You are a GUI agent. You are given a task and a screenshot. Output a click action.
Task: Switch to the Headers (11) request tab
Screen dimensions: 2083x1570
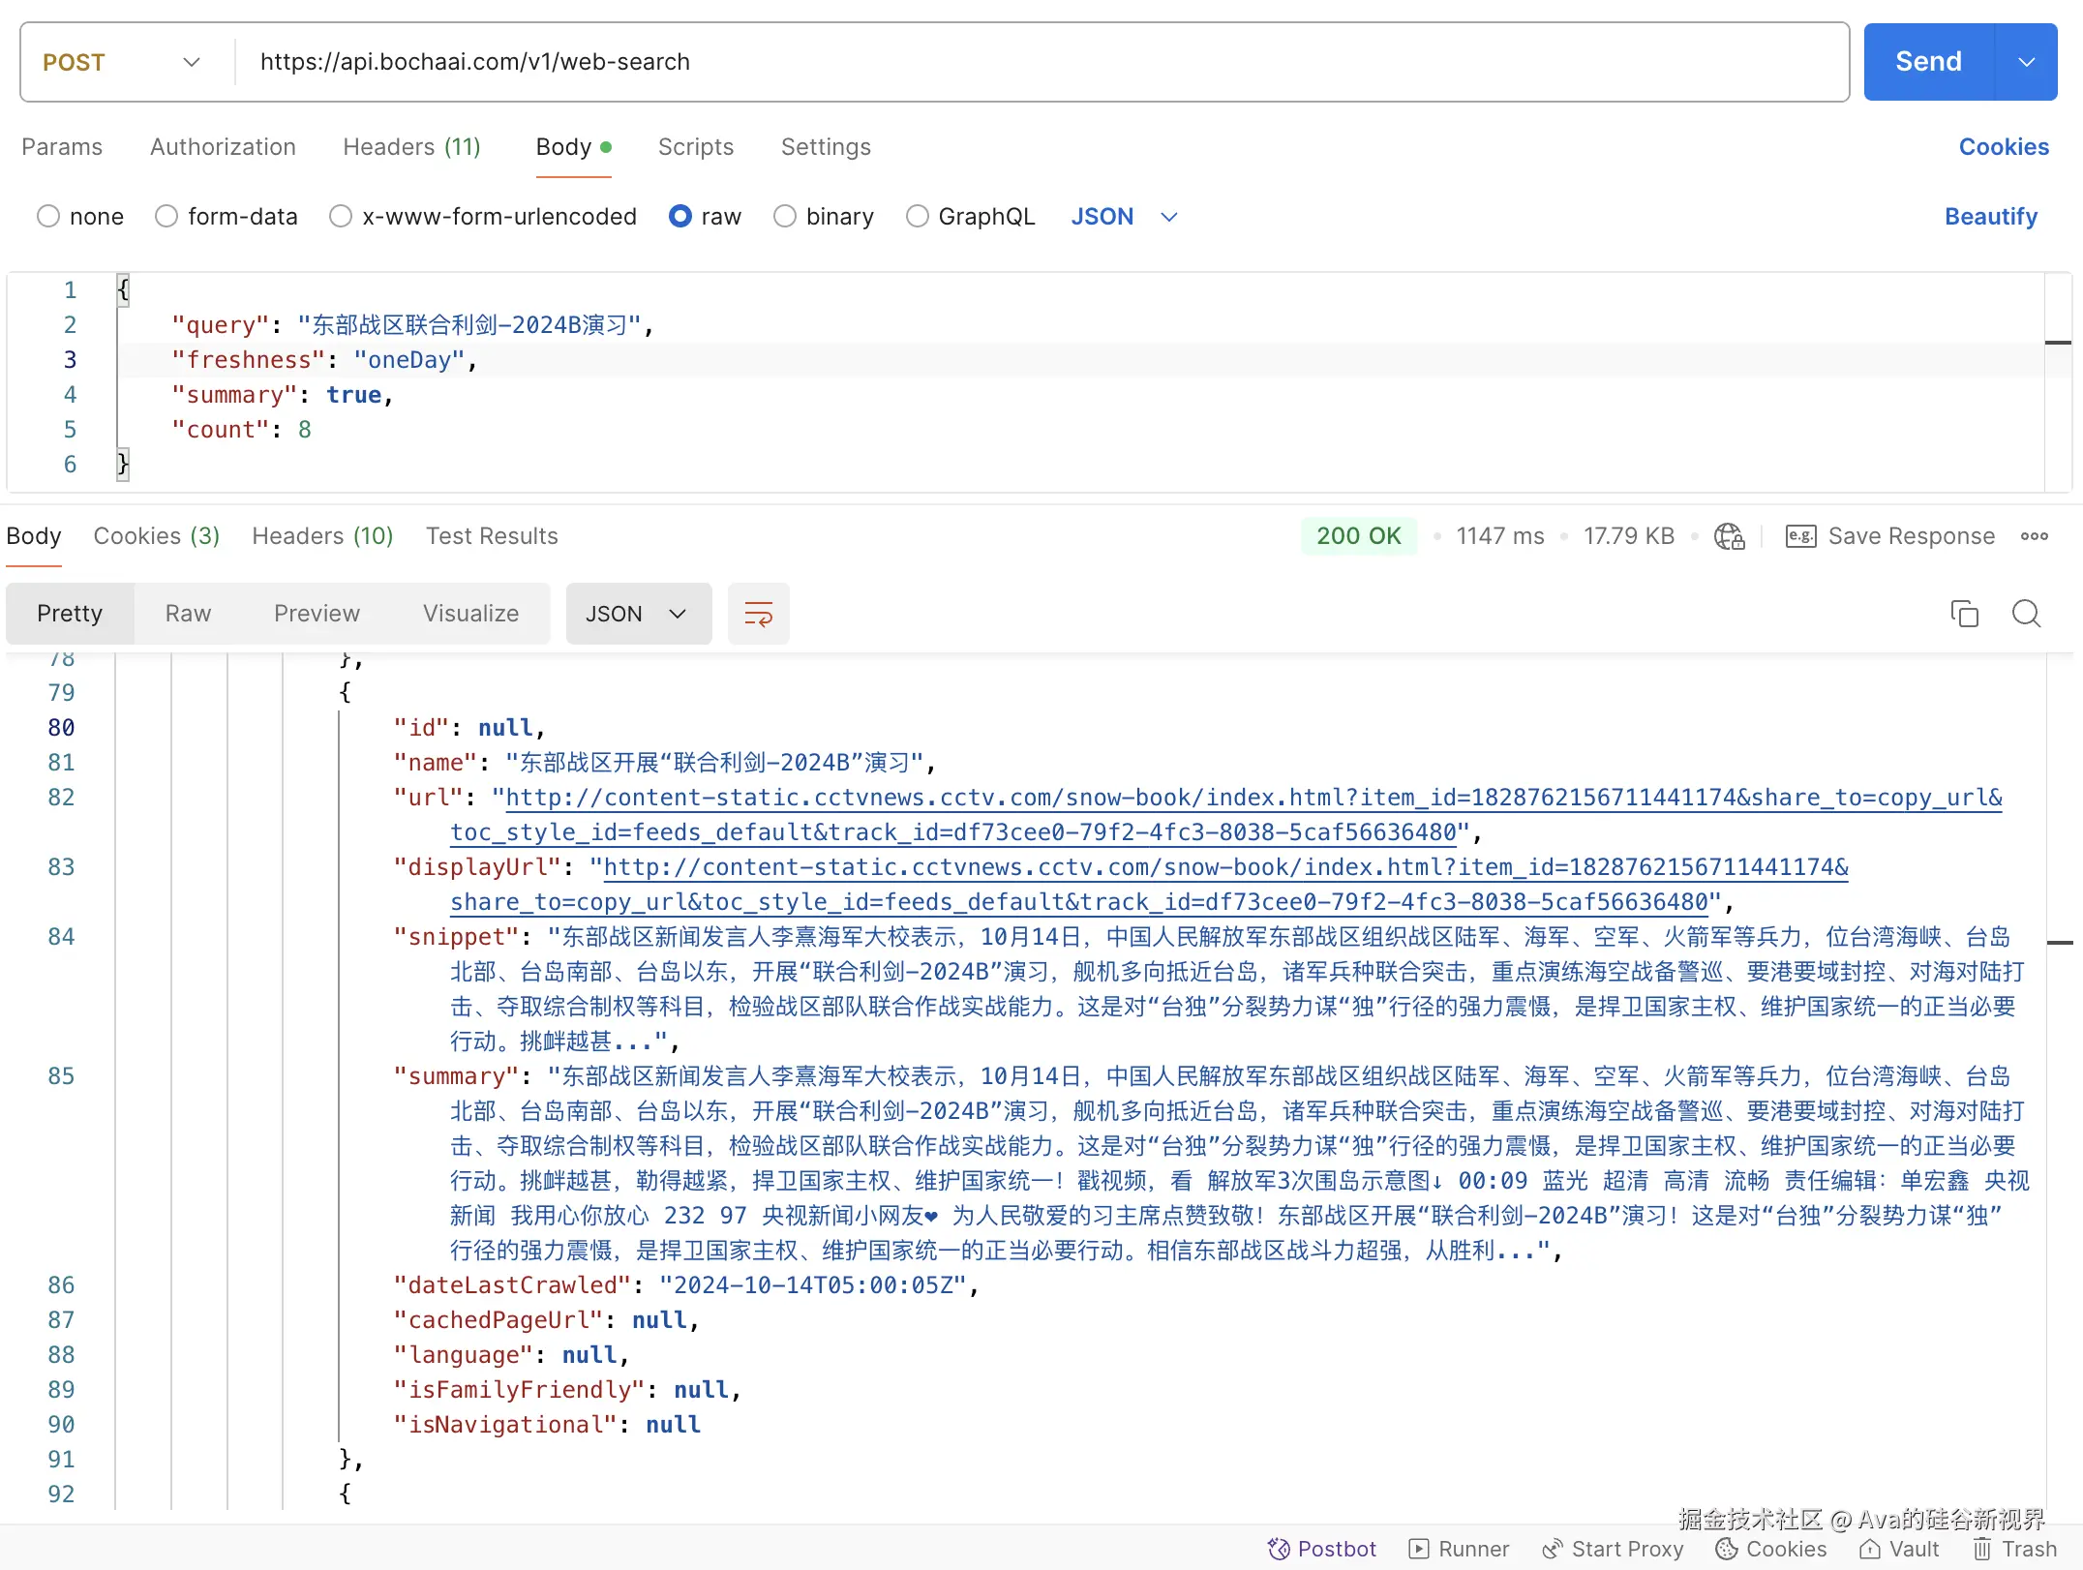tap(411, 147)
